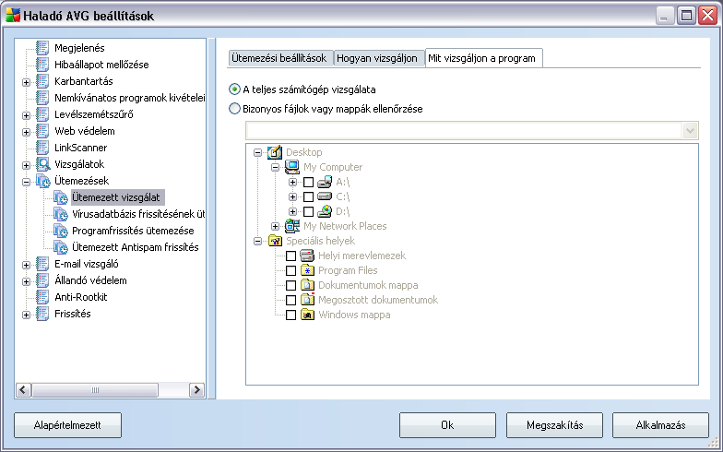723x452 pixels.
Task: Click the Megjelenés page icon
Action: point(42,48)
